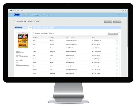
Task: Open row dropdown for Veronica Cruz
Action: click(x=117, y=70)
